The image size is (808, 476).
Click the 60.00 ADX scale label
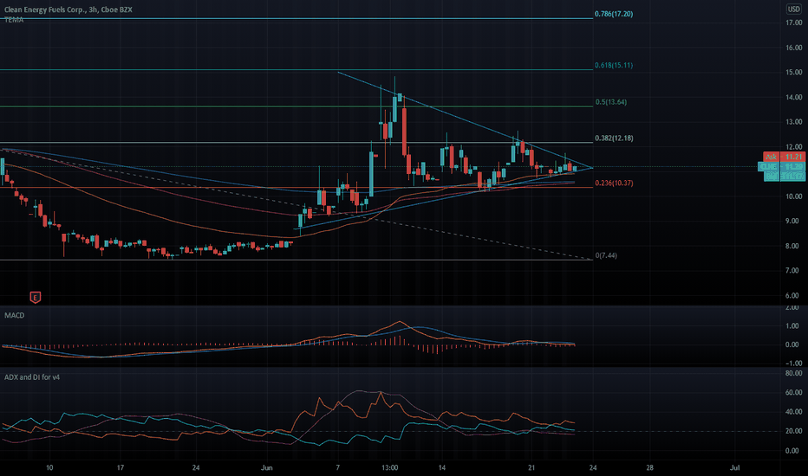[x=793, y=392]
